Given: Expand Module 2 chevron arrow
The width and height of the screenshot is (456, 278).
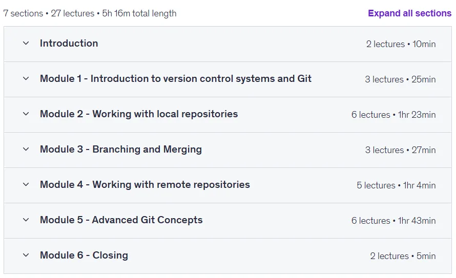Looking at the screenshot, I should (x=26, y=114).
